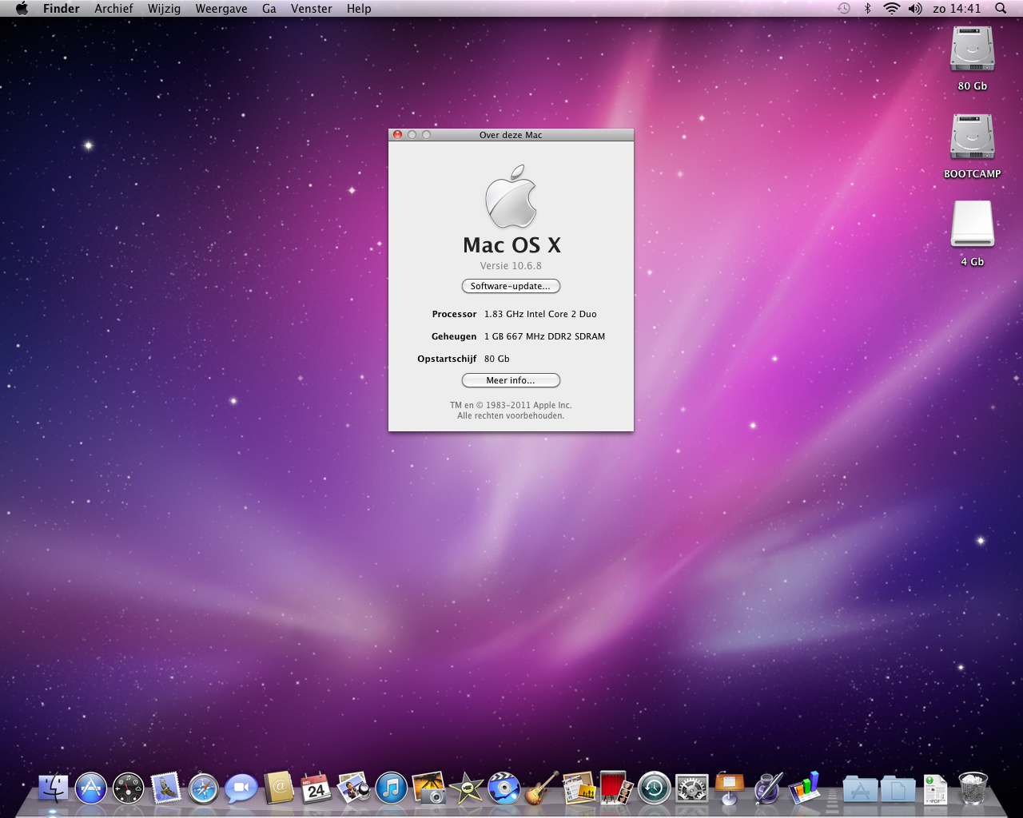
Task: Open iMovie star icon in Dock
Action: coord(466,788)
